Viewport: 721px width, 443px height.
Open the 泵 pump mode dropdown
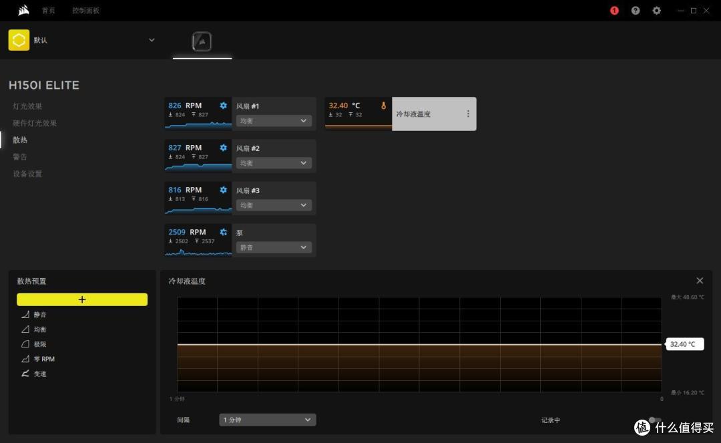pyautogui.click(x=274, y=247)
